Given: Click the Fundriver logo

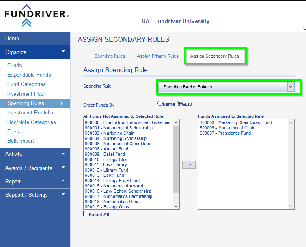Looking at the screenshot, I should tap(37, 15).
